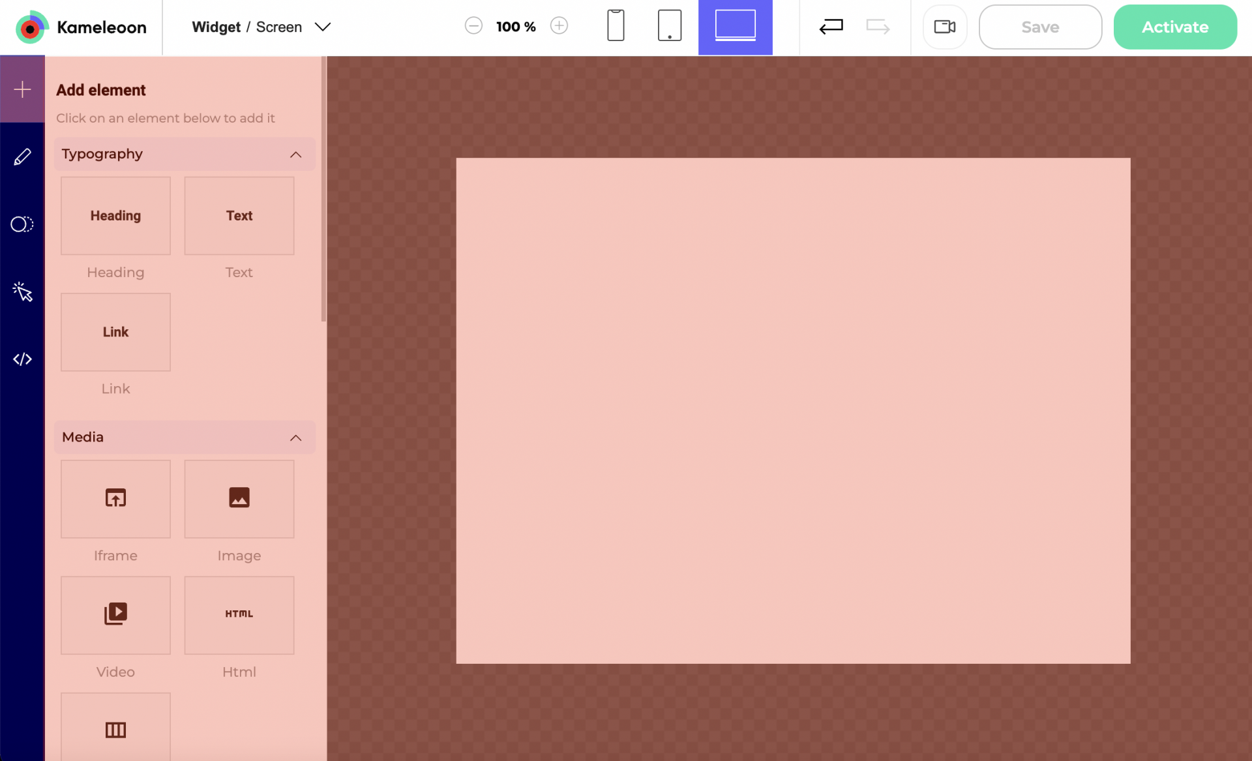The image size is (1252, 761).
Task: Open the circle states sidebar icon
Action: (x=22, y=224)
